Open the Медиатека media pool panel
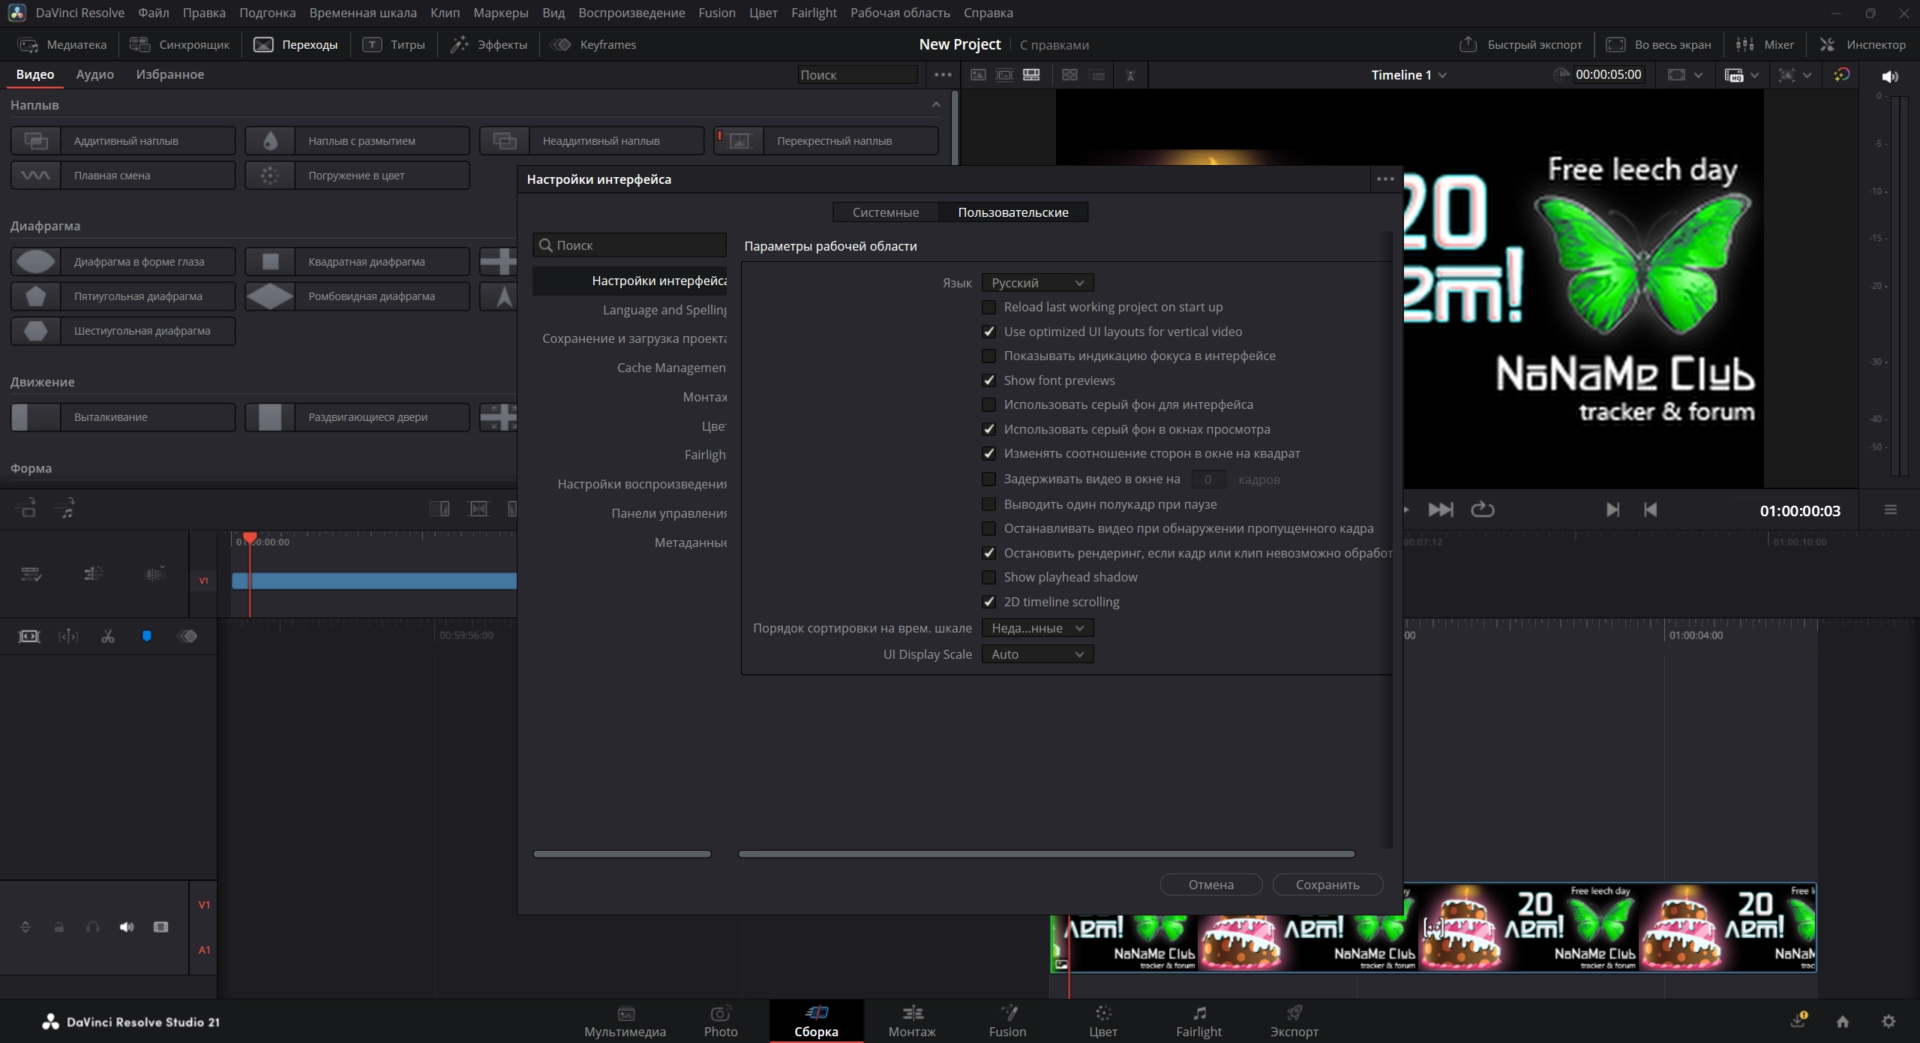Screen dimensions: 1920x1043 coord(62,45)
